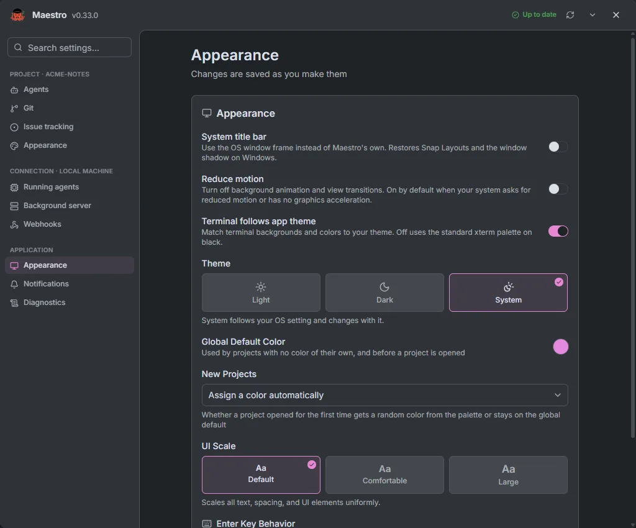Viewport: 636px width, 528px height.
Task: Open Issue tracking settings
Action: [70, 127]
